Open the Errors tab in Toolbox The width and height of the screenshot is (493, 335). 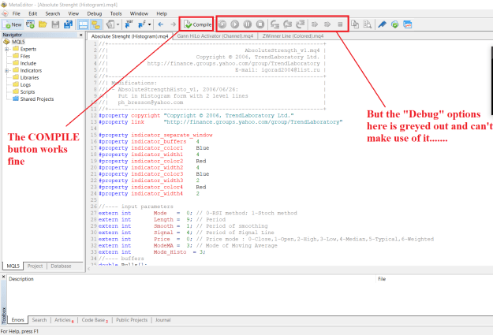(x=18, y=320)
